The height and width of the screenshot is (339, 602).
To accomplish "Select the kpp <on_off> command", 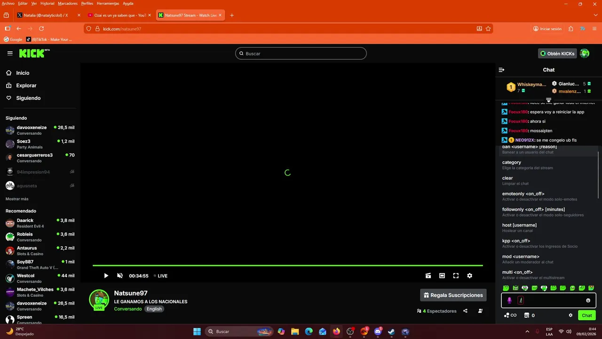I will tap(547, 243).
